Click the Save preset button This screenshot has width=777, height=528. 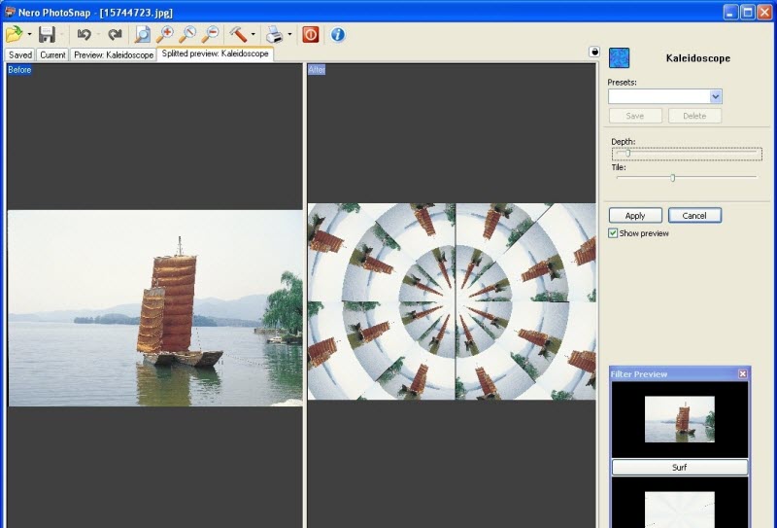tap(635, 116)
